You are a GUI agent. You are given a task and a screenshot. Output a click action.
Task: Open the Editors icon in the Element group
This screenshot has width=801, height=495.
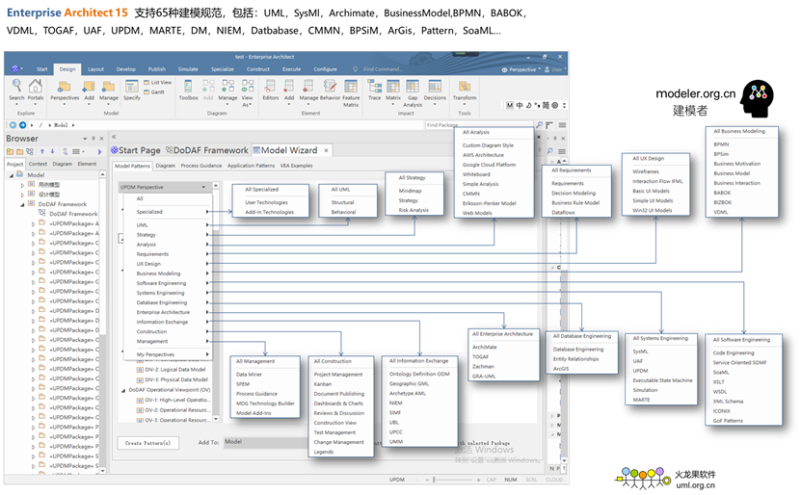pos(270,90)
